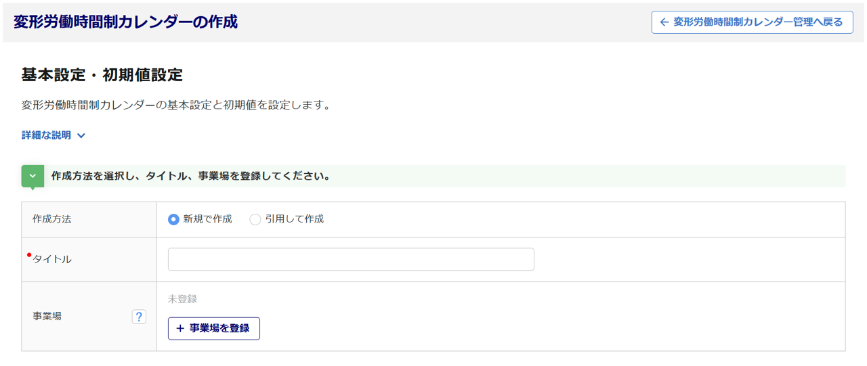Click the 基本設定・初期値設定 section heading
The width and height of the screenshot is (867, 366).
pos(102,75)
